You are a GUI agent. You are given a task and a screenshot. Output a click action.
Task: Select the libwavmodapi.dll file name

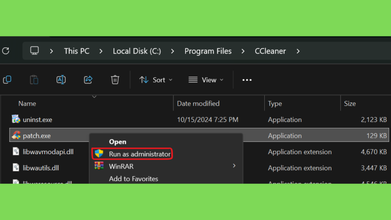(48, 152)
